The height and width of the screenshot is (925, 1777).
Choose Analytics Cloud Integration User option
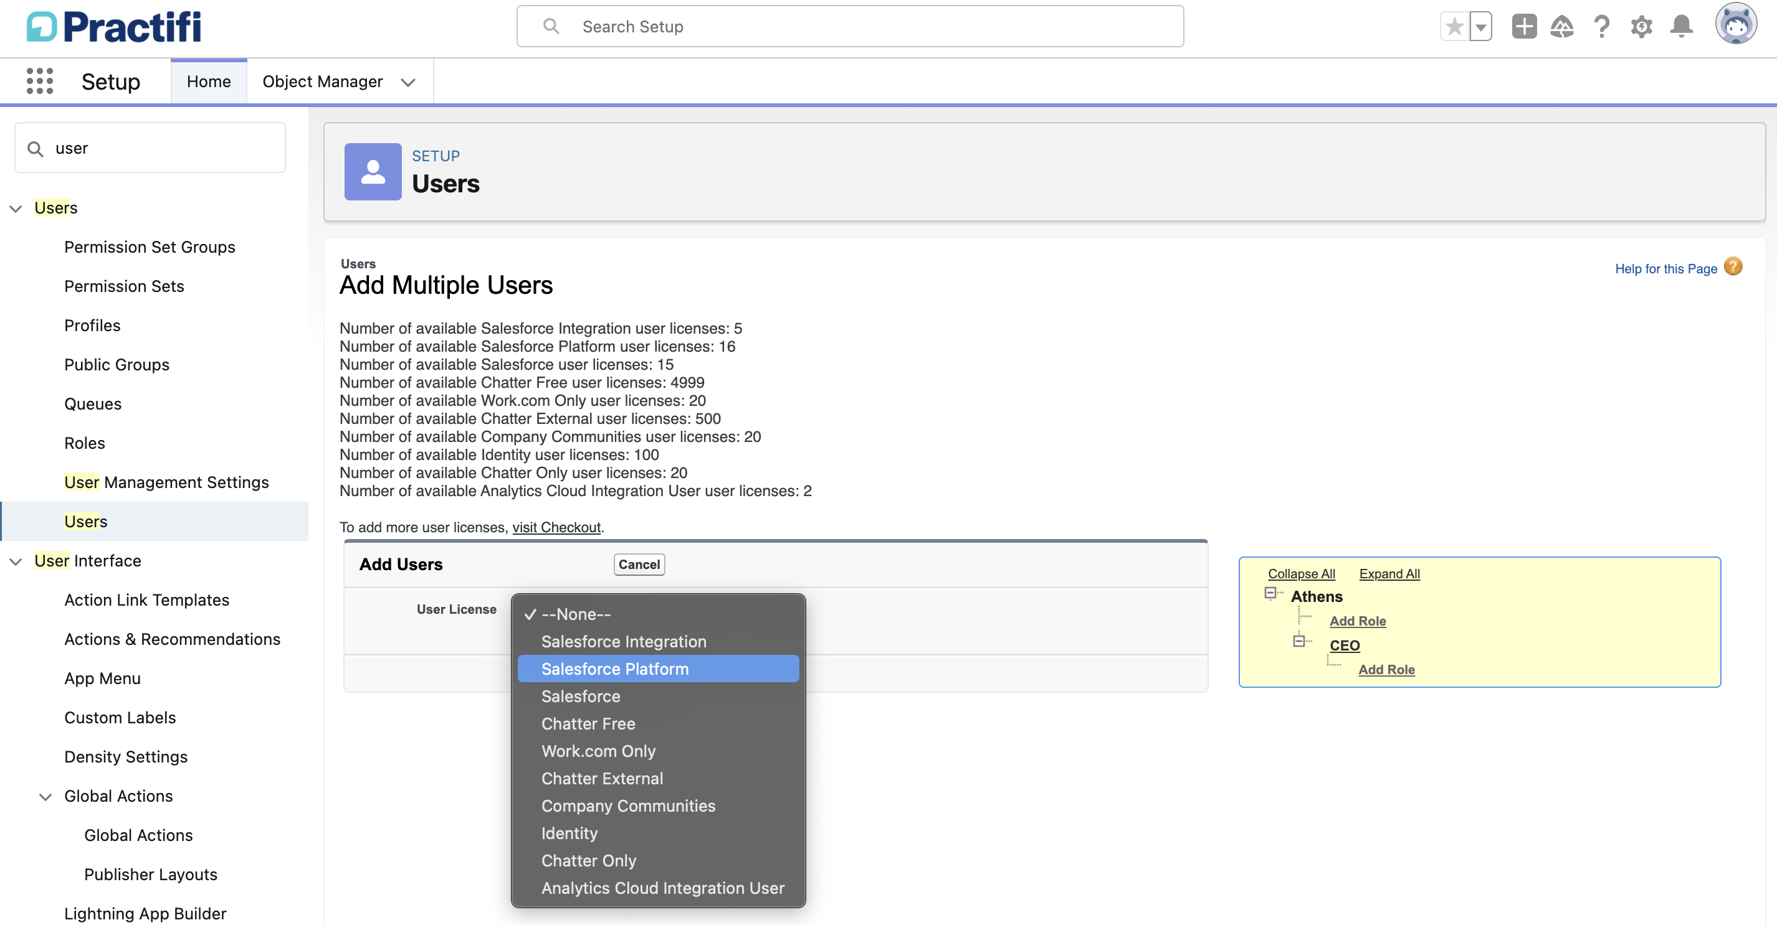click(658, 888)
